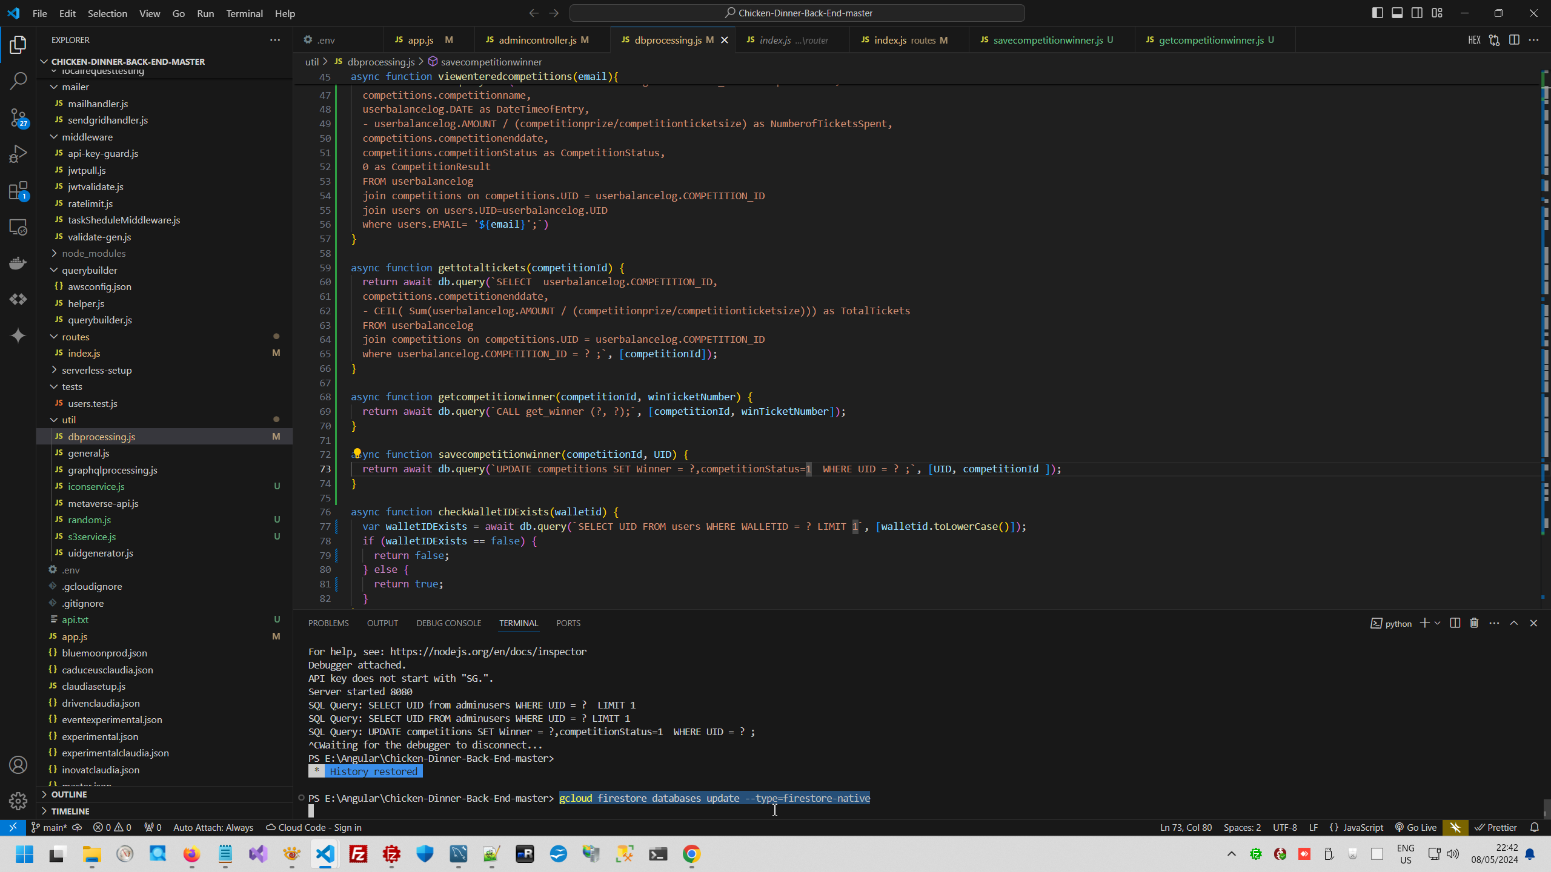1551x872 pixels.
Task: Toggle Primary Side Bar layout button
Action: pyautogui.click(x=1377, y=13)
